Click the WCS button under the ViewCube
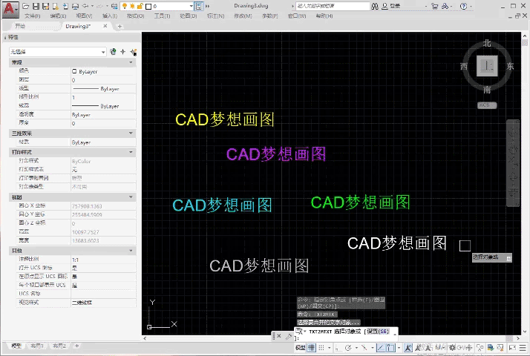 coord(487,105)
